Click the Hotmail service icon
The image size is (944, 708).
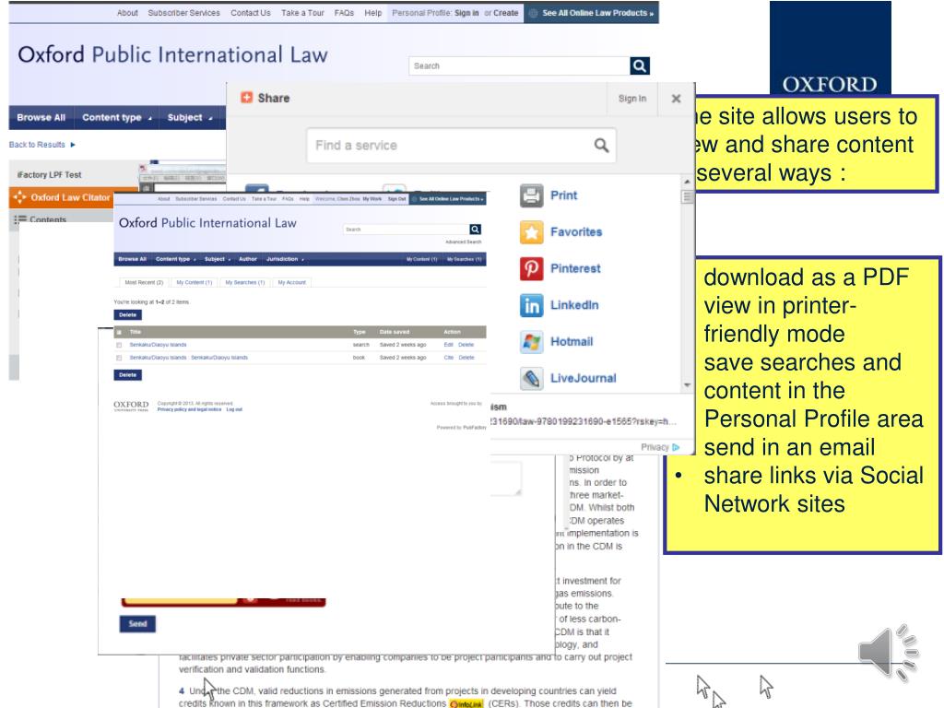click(x=531, y=342)
